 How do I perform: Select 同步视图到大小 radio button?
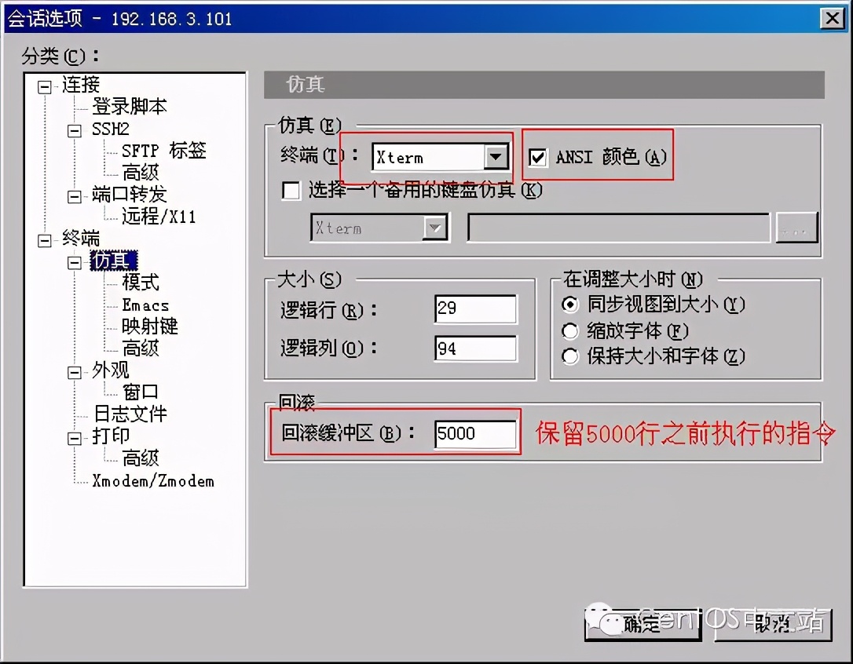click(570, 304)
